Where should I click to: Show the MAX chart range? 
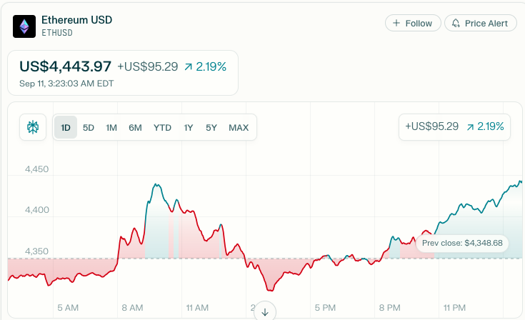pos(239,128)
